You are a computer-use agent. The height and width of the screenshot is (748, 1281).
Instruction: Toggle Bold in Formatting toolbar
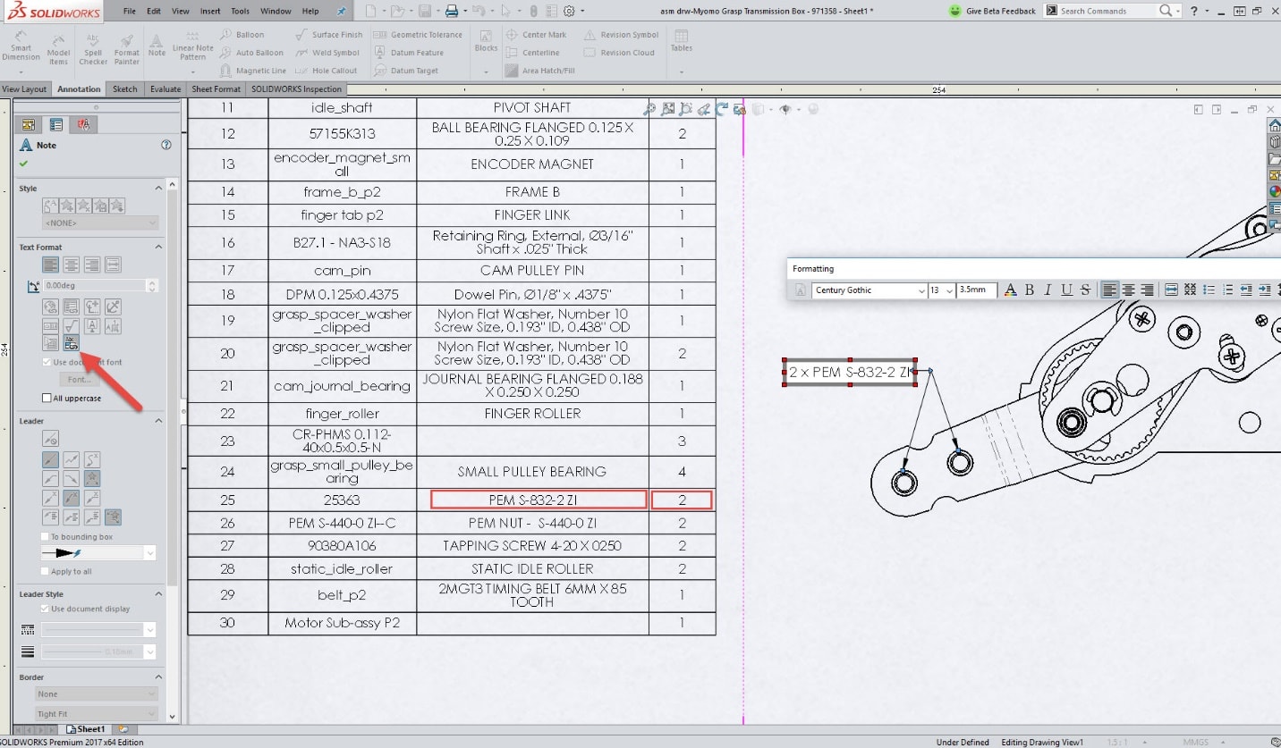1029,290
